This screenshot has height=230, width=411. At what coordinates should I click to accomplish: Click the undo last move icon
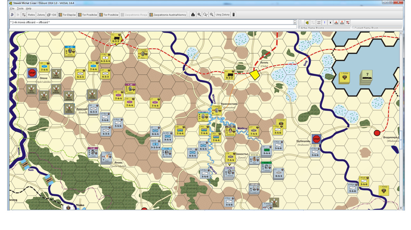coord(12,15)
